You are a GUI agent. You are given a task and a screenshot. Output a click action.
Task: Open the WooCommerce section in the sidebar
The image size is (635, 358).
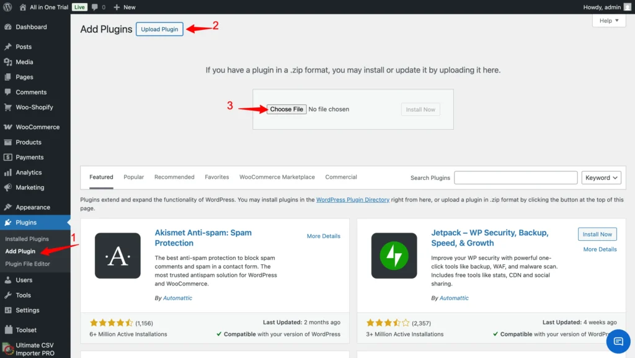[34, 127]
